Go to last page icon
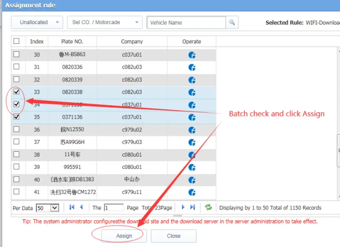The height and width of the screenshot is (247, 340). (192, 207)
